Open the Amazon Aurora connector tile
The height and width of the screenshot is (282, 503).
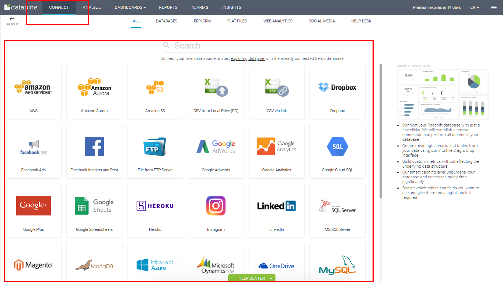click(x=94, y=92)
